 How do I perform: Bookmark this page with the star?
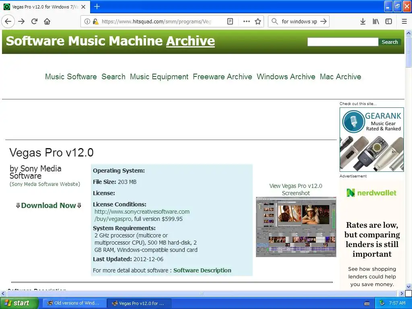(x=258, y=21)
